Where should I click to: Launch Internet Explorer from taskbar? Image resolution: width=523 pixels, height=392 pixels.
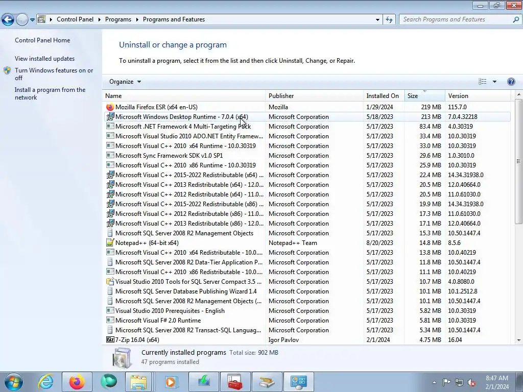point(45,382)
